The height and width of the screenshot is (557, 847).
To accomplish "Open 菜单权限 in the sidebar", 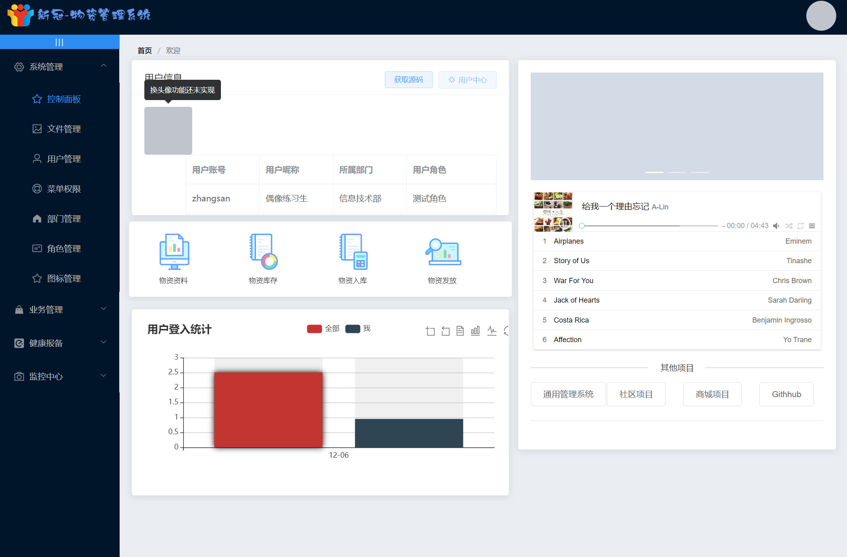I will tap(64, 189).
